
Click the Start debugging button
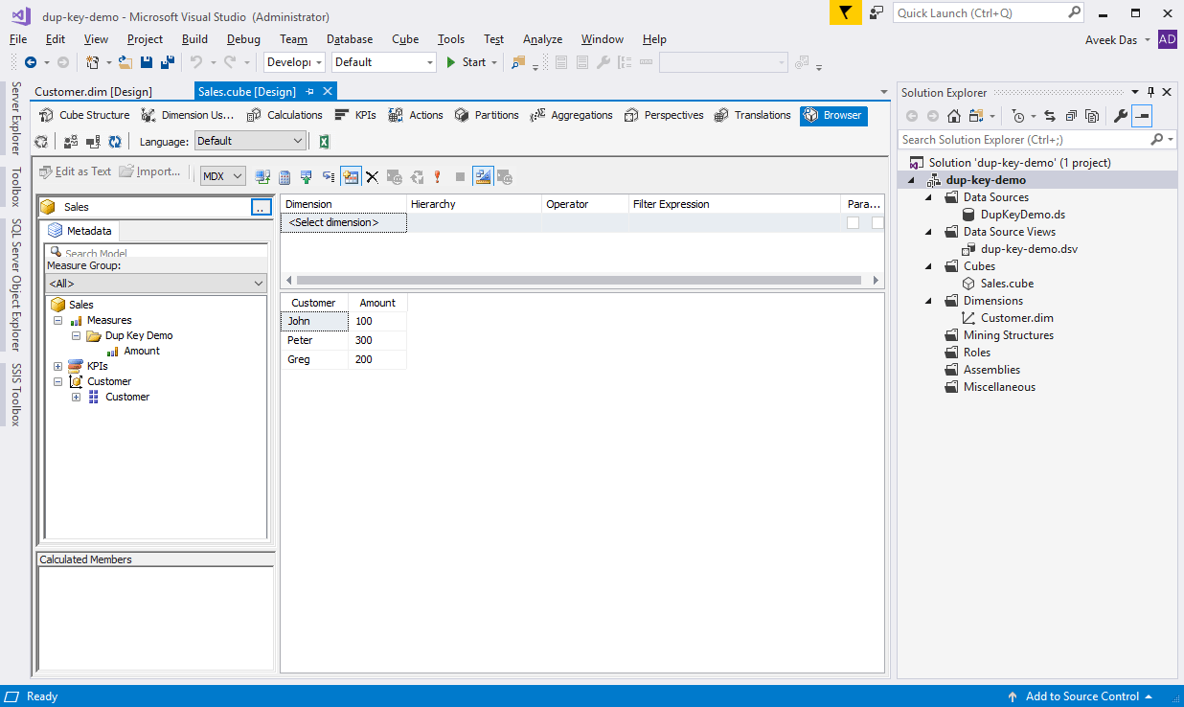[x=466, y=62]
